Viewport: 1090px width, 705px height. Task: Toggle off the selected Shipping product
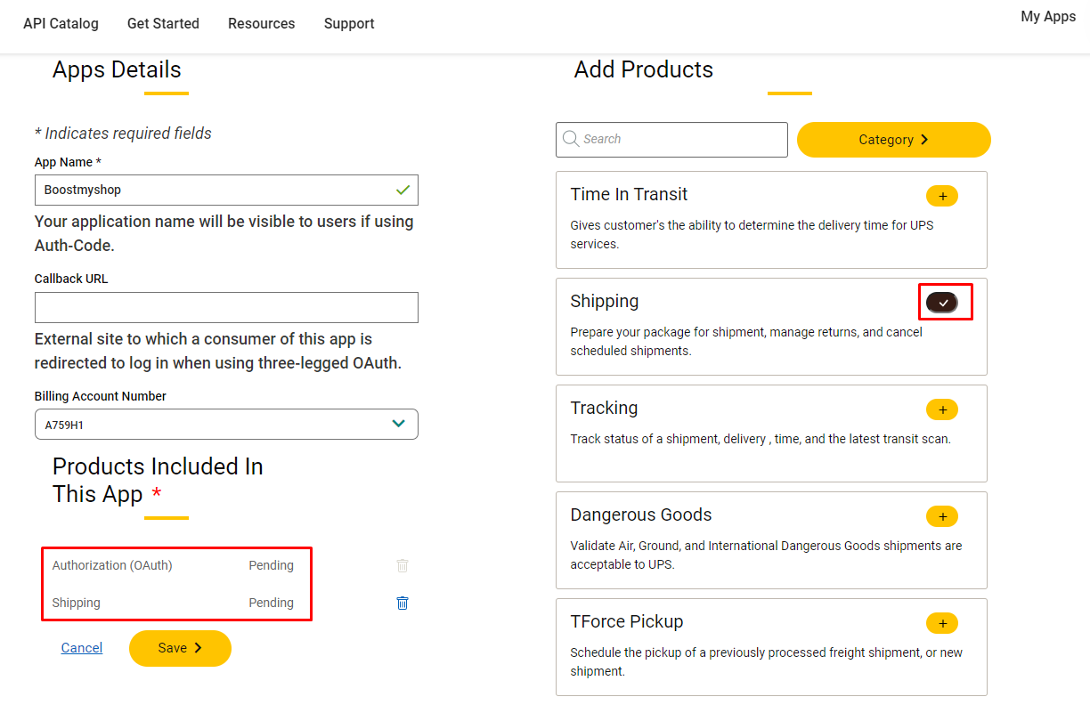click(942, 303)
